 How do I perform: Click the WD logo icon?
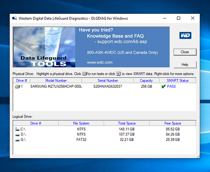tap(185, 36)
